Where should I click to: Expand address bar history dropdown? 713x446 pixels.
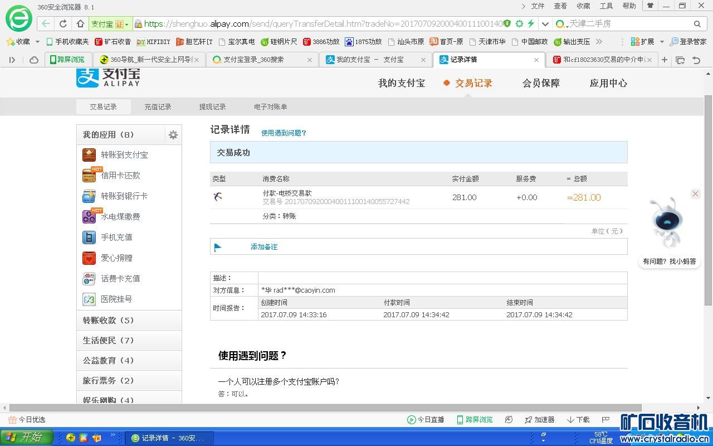[x=545, y=24]
